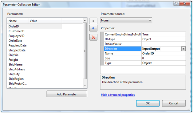Select the Freight parameter
The height and width of the screenshot is (113, 193).
13,60
